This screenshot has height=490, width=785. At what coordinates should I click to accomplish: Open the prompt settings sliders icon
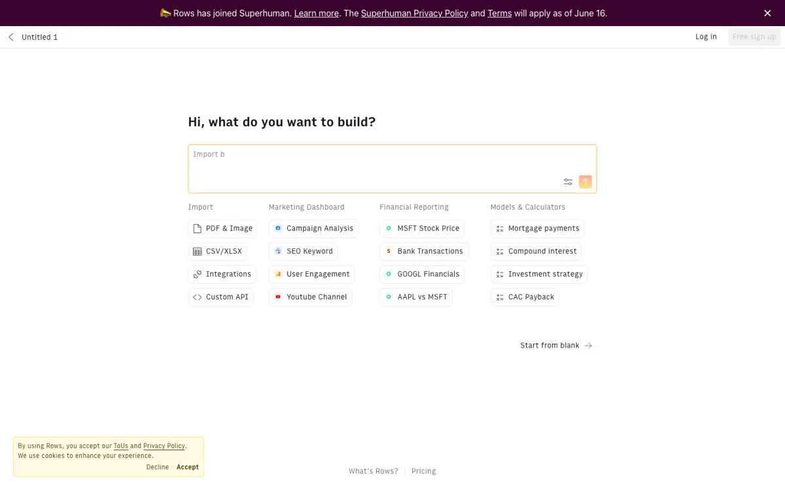pos(568,182)
